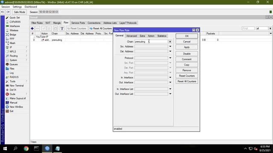Open Quick Set in the sidebar
Image resolution: width=273 pixels, height=153 pixels.
click(15, 17)
